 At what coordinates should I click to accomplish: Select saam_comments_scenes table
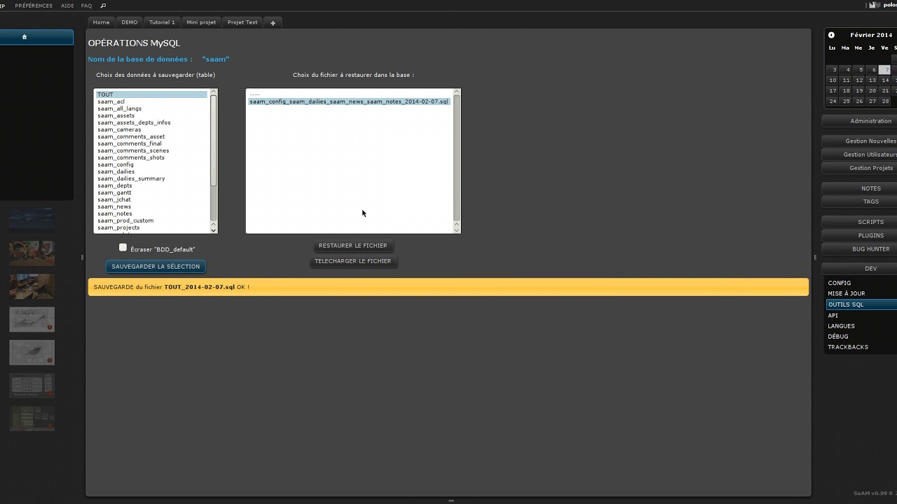[x=152, y=150]
